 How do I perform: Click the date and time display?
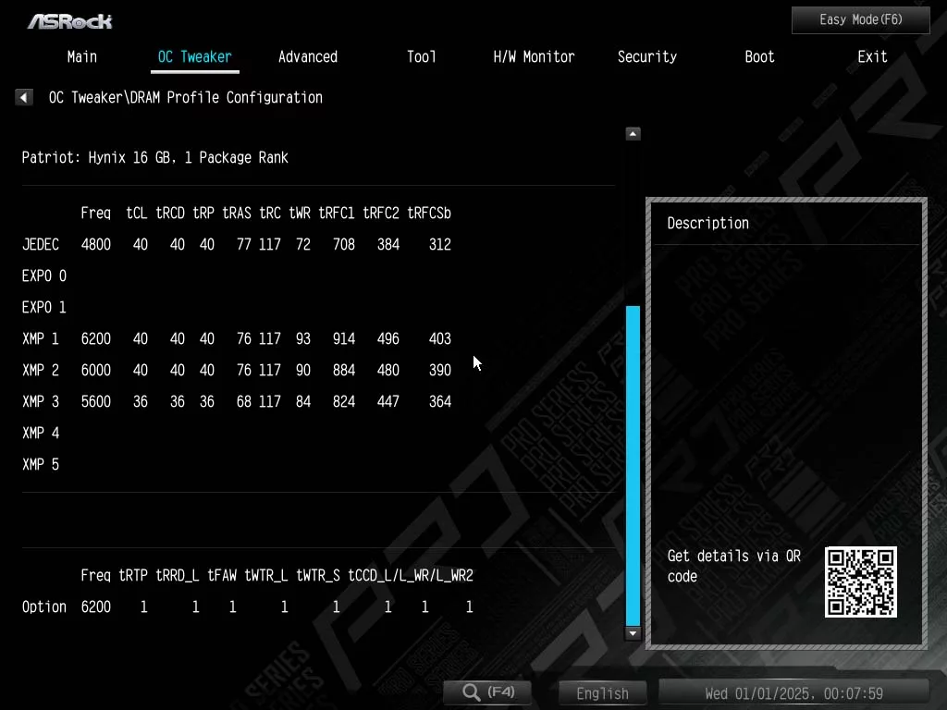(x=793, y=693)
